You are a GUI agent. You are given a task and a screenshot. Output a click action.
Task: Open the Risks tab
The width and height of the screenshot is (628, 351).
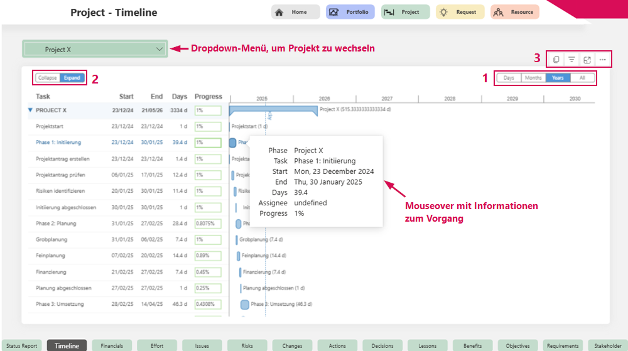pos(247,345)
